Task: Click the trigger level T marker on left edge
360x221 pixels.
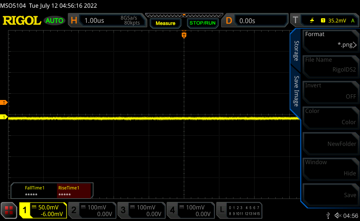Action: [4, 102]
